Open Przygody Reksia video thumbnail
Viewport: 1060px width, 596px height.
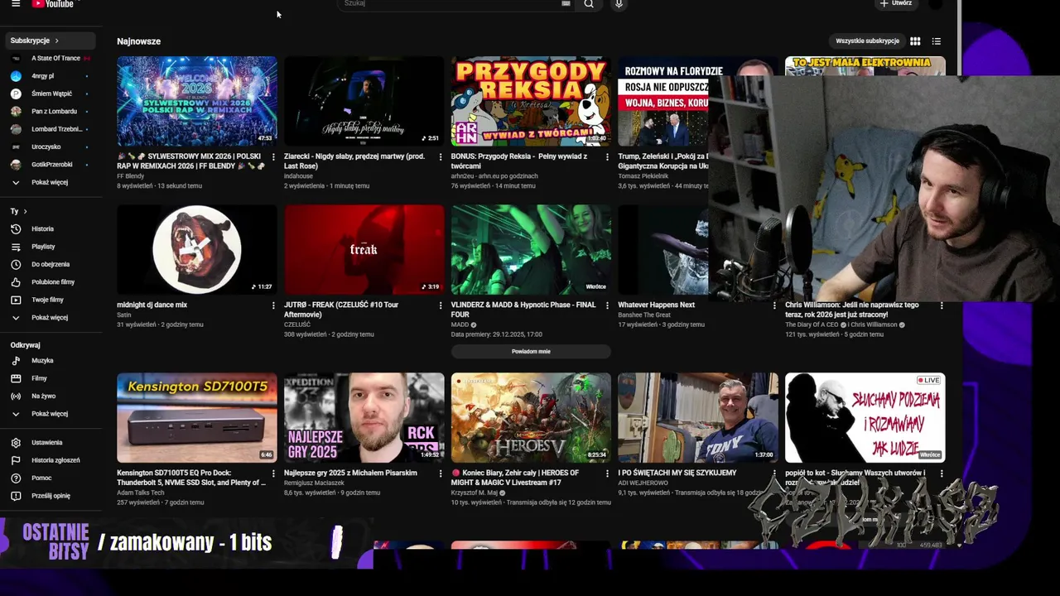tap(531, 101)
